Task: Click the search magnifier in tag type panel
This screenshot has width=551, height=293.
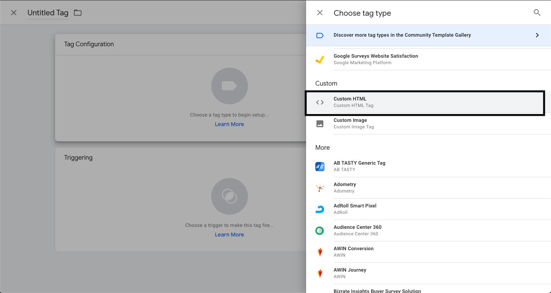Action: click(537, 13)
